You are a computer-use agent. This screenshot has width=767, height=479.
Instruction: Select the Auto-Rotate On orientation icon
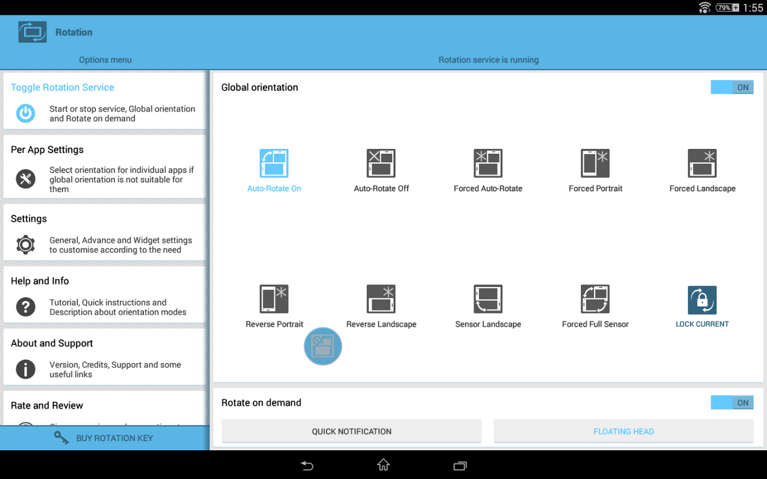click(x=274, y=163)
